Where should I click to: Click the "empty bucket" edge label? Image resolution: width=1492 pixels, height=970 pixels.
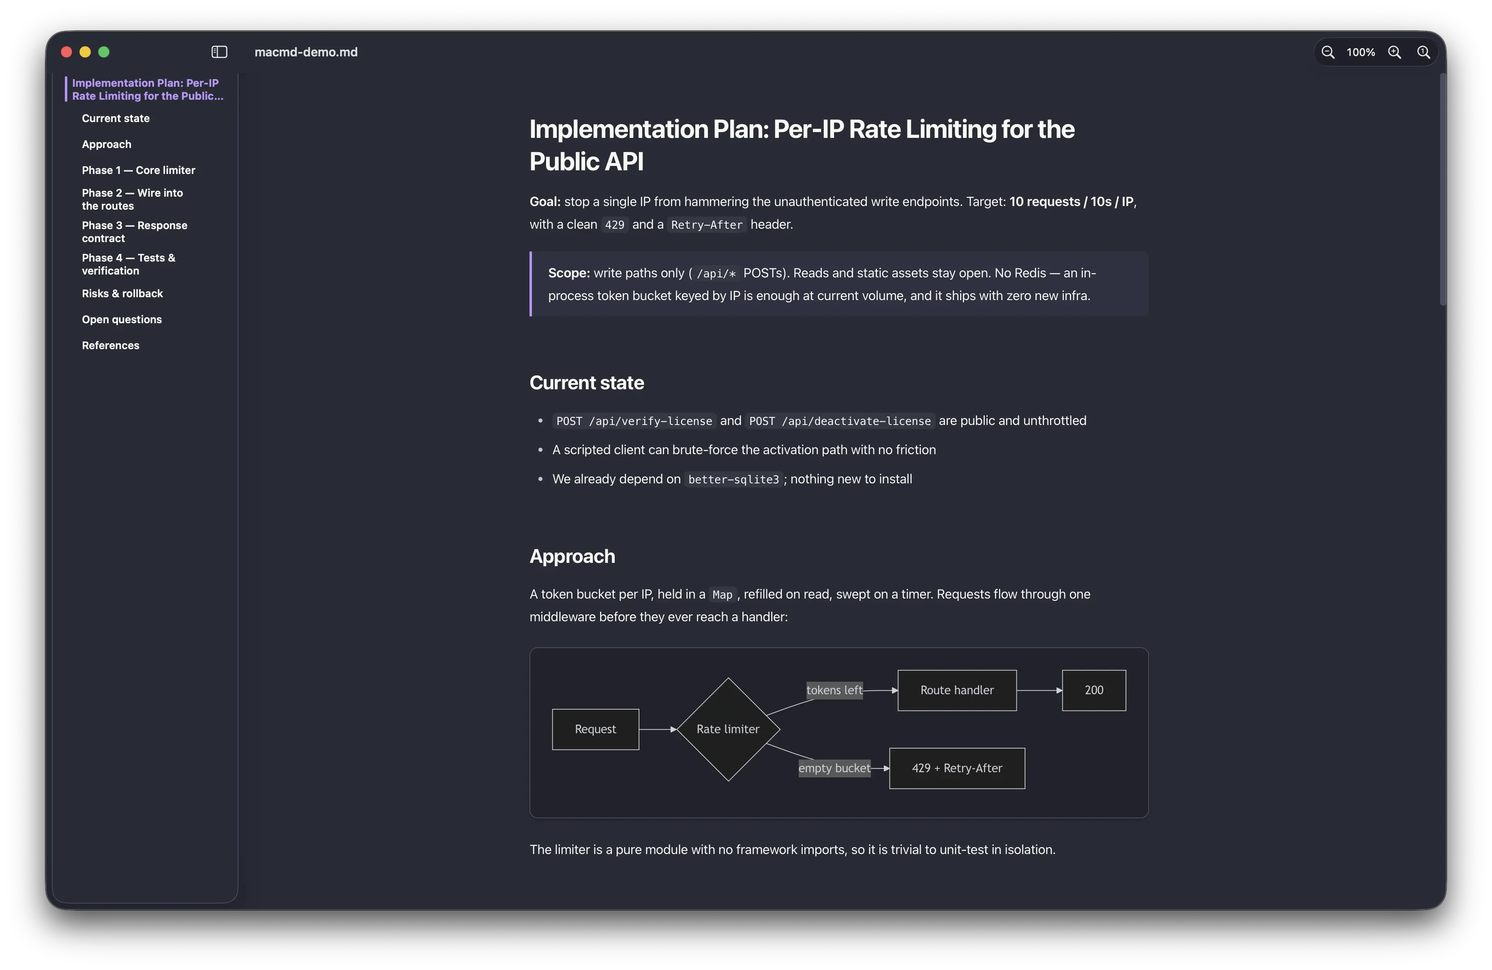(x=834, y=768)
